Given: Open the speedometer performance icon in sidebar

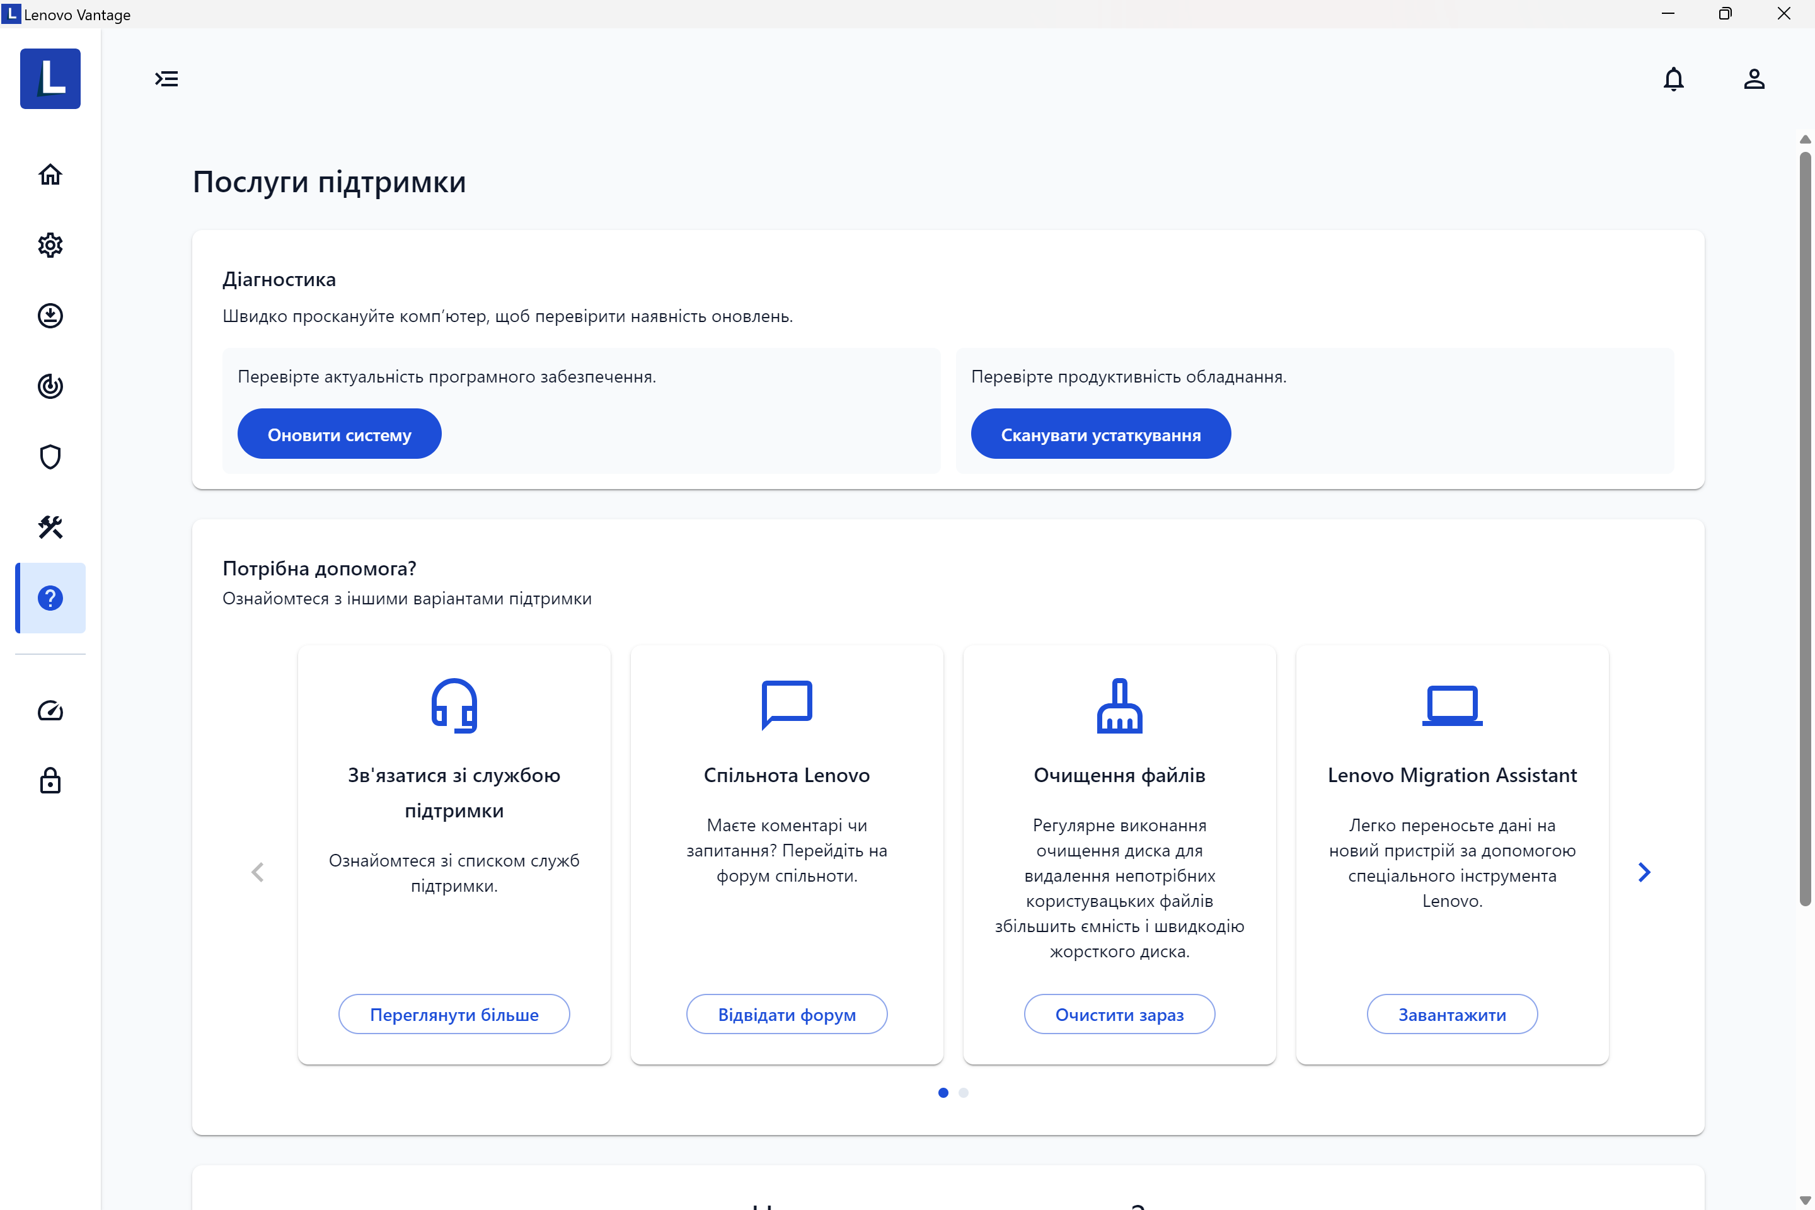Looking at the screenshot, I should 50,711.
